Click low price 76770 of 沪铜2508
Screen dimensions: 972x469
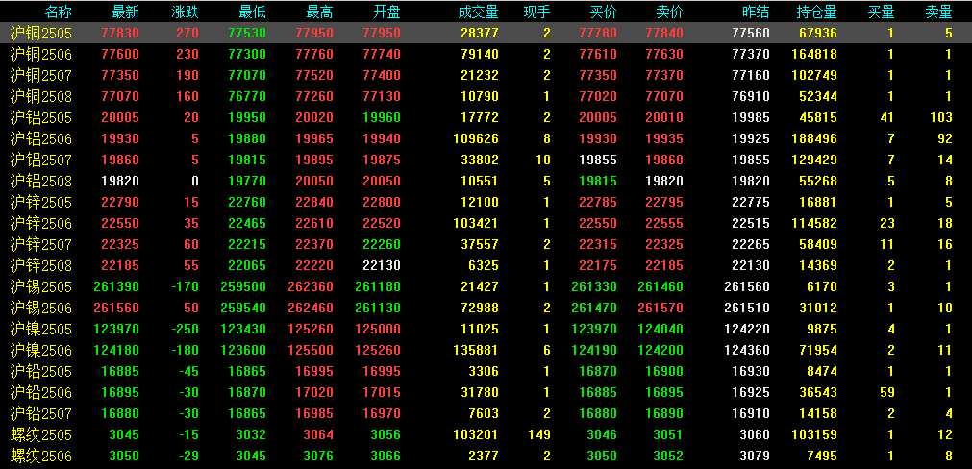247,97
